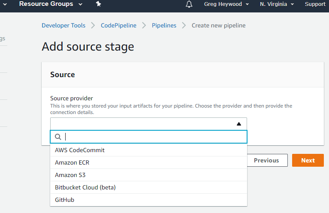Navigate to the Pipelines breadcrumb link

pyautogui.click(x=164, y=25)
